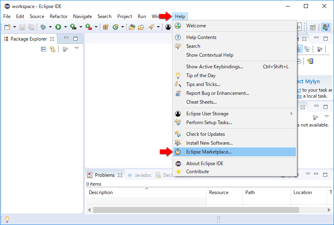Click the Open Task briefcase-folder icon
This screenshot has height=225, width=334.
(x=141, y=27)
